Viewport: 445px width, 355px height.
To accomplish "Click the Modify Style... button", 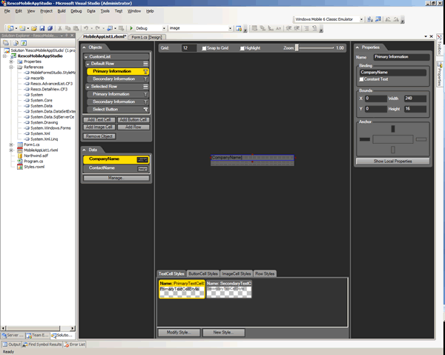I will [179, 332].
